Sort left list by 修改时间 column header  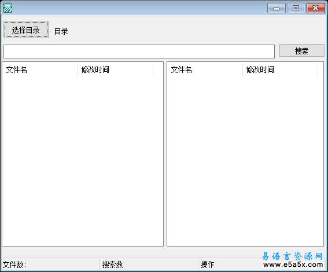(x=115, y=69)
